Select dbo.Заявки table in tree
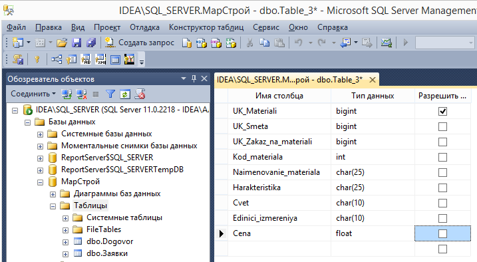477x262 pixels. point(107,253)
